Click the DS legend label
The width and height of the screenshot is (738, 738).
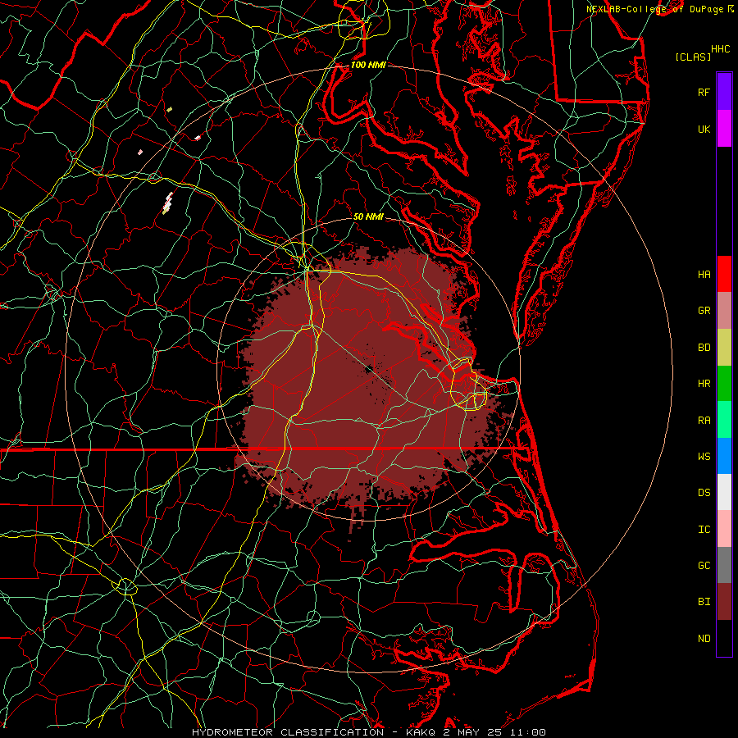704,493
